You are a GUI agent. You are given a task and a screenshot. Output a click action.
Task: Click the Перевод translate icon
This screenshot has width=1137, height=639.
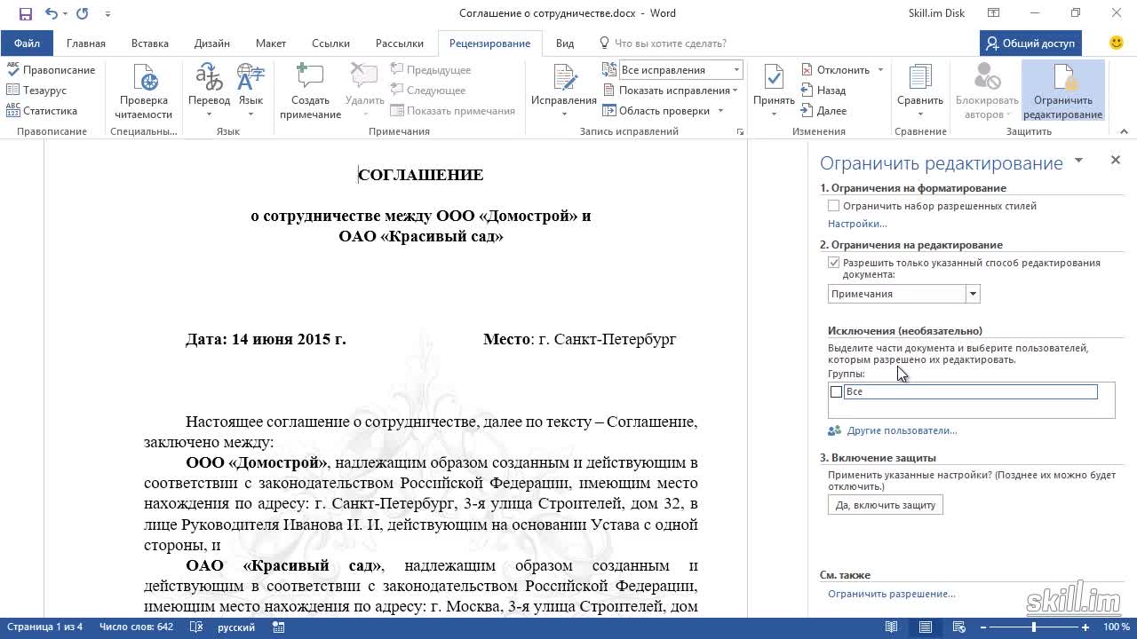(x=210, y=78)
